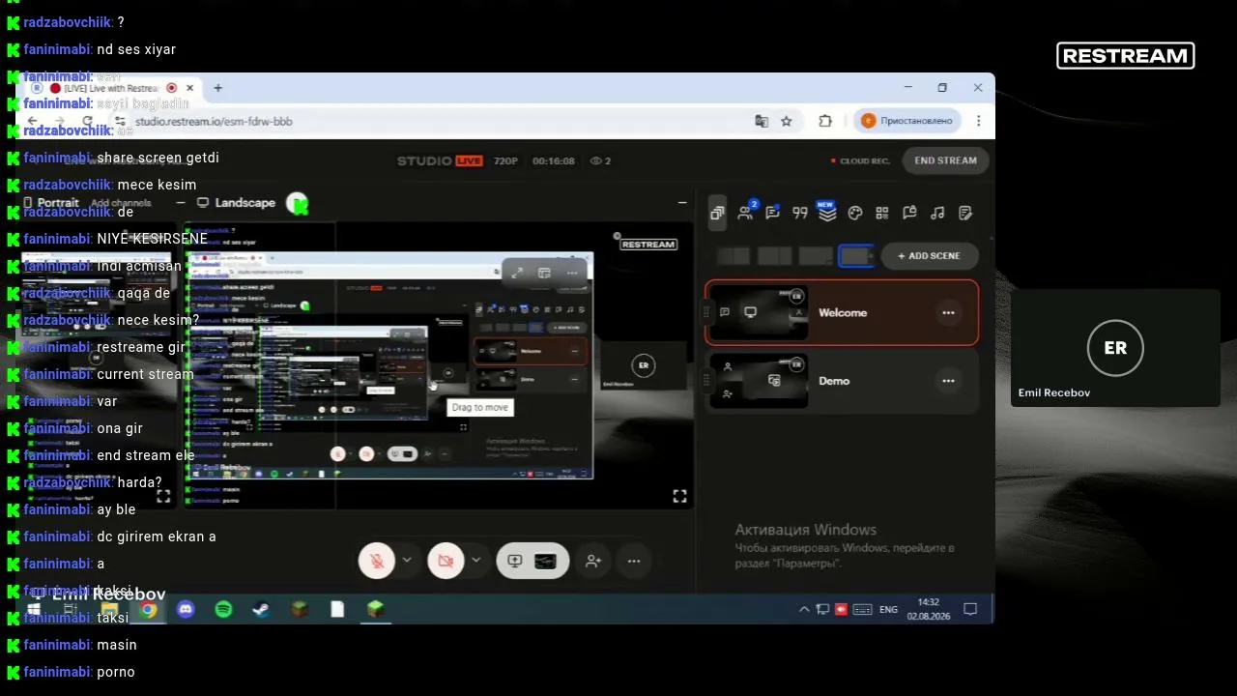Open the QR code panel
1237x696 pixels.
coord(881,213)
